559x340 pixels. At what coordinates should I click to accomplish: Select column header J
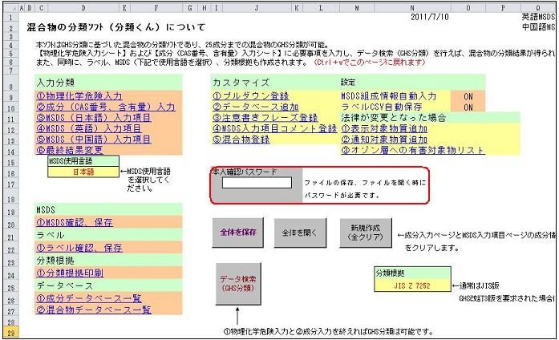tap(257, 8)
